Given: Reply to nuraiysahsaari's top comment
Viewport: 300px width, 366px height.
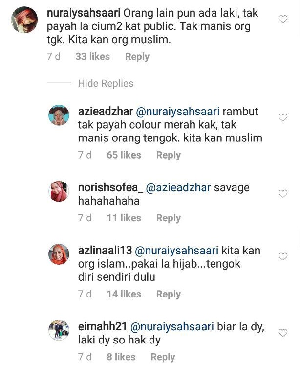Looking at the screenshot, I should (x=137, y=57).
